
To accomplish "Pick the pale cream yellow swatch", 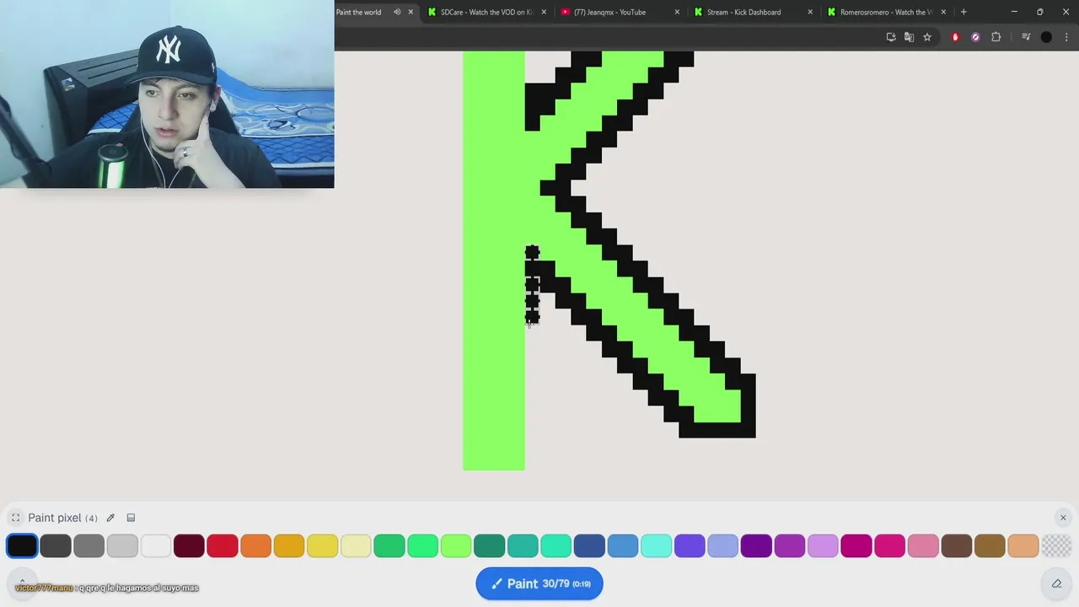I will click(356, 545).
